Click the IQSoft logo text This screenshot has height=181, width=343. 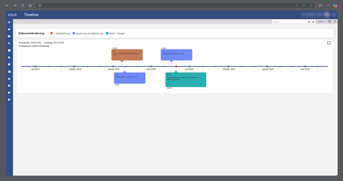click(x=12, y=15)
